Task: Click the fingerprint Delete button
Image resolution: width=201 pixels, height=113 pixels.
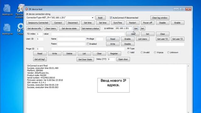Action: tap(69, 54)
